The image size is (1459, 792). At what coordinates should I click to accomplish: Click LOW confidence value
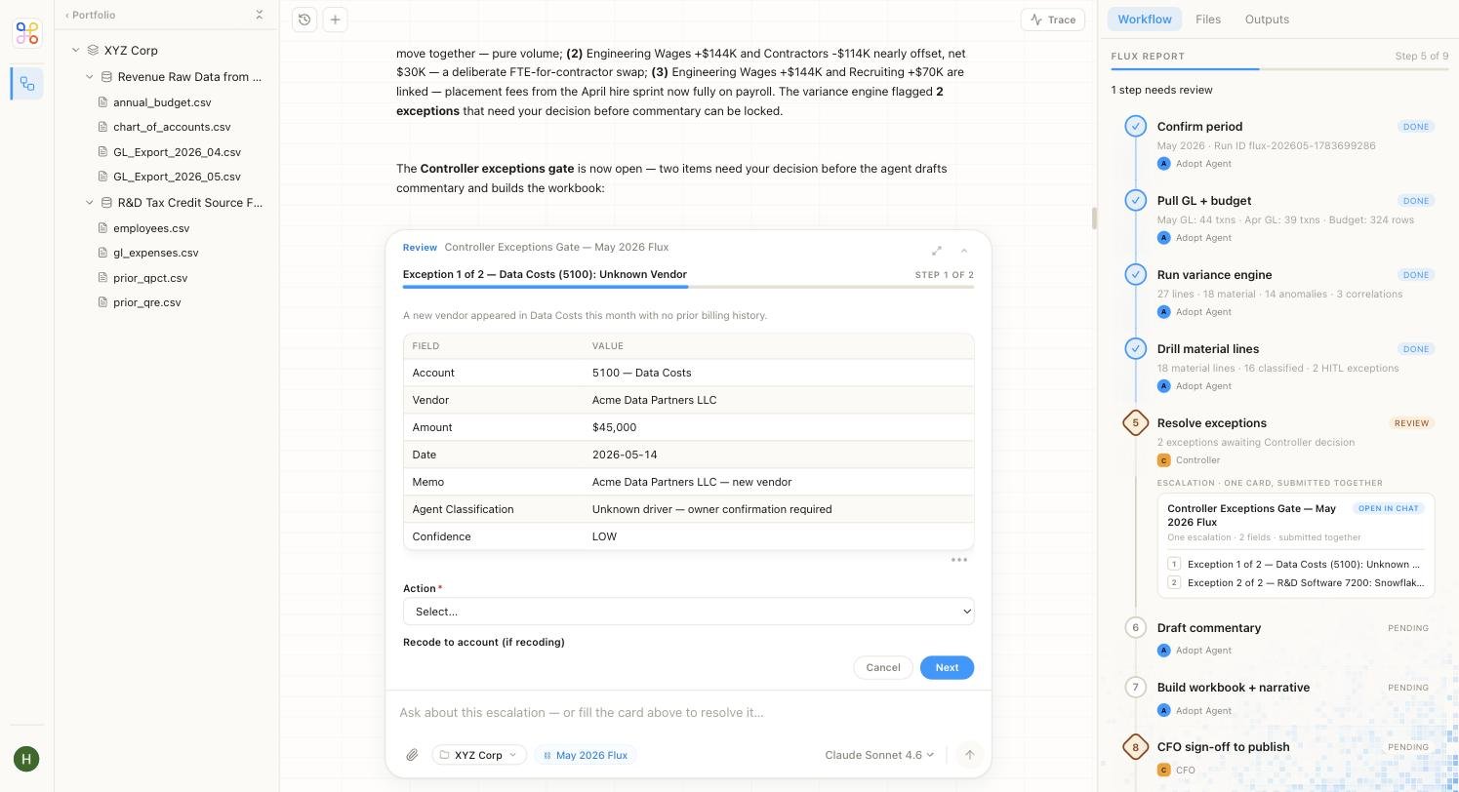pyautogui.click(x=604, y=536)
